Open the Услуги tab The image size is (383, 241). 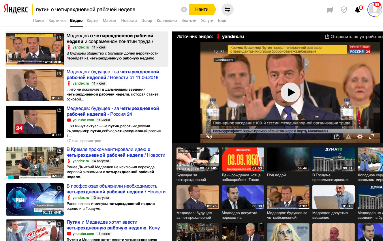click(207, 20)
